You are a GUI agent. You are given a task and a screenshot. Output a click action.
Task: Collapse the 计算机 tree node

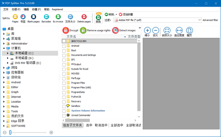(x=4, y=48)
